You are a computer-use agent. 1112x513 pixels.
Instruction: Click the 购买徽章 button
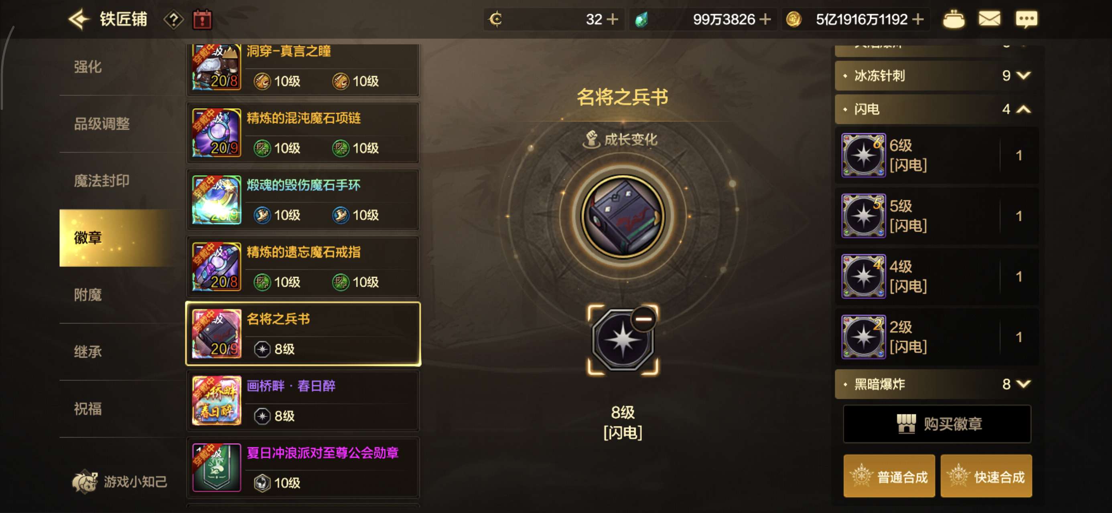[x=937, y=424]
